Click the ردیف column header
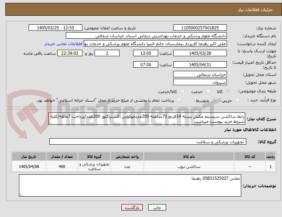The image size is (282, 217). pos(271,156)
